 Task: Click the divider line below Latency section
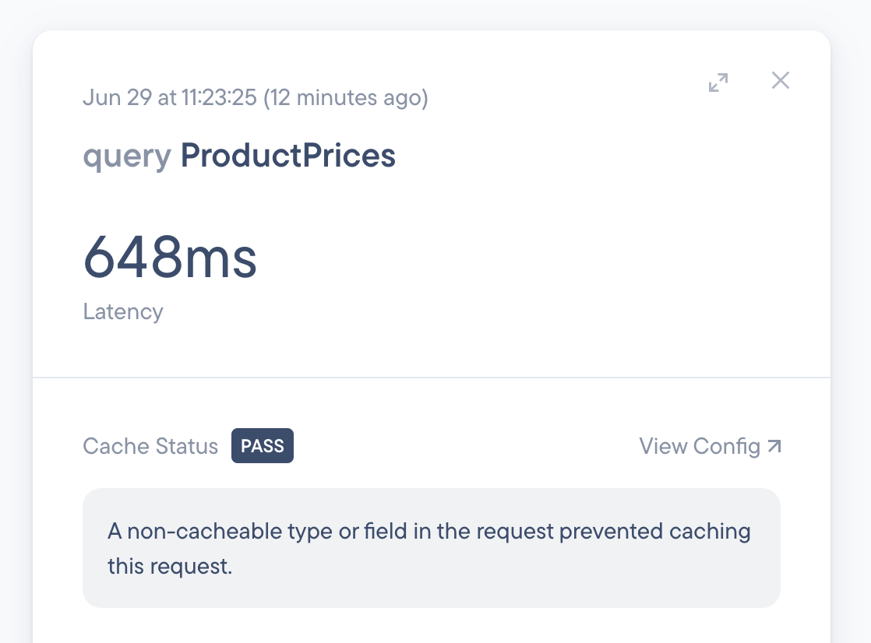pyautogui.click(x=431, y=378)
